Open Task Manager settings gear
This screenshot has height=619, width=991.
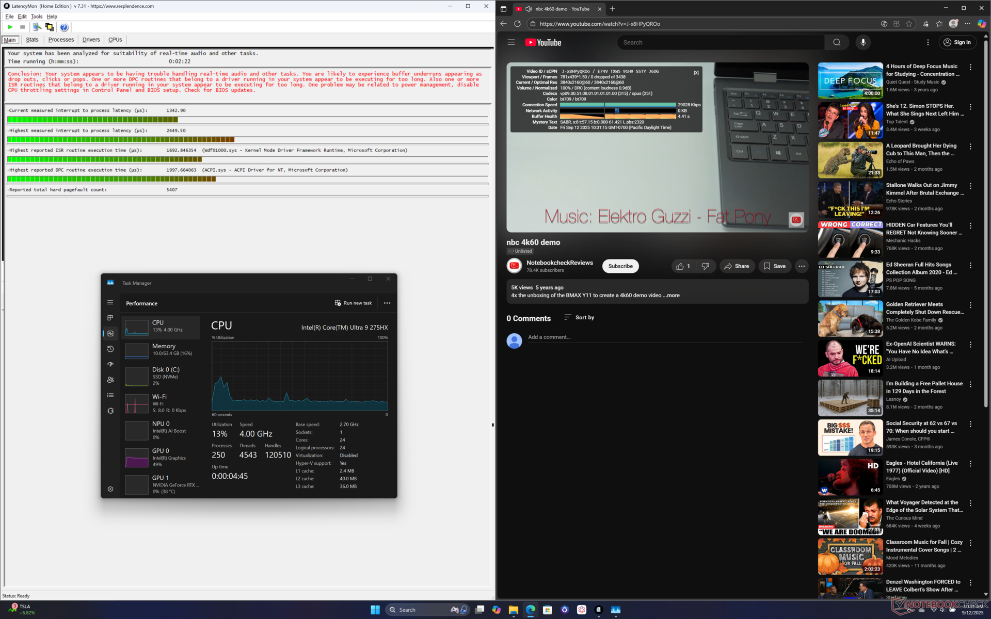(110, 489)
